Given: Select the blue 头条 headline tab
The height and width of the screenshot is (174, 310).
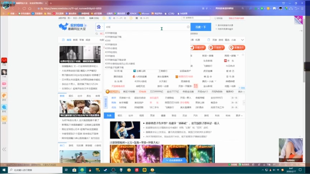Looking at the screenshot, I should [x=109, y=115].
